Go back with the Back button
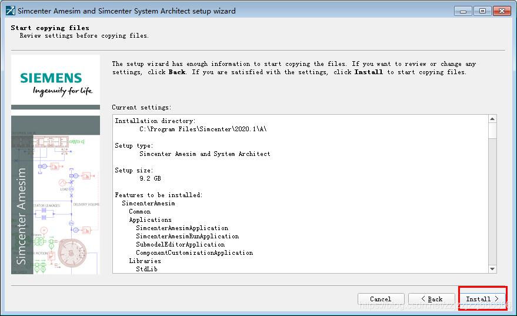The image size is (517, 316). (432, 299)
